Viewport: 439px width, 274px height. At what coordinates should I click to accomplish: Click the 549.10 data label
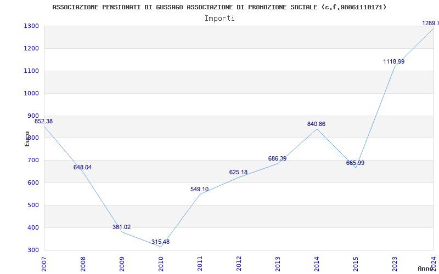(x=199, y=189)
